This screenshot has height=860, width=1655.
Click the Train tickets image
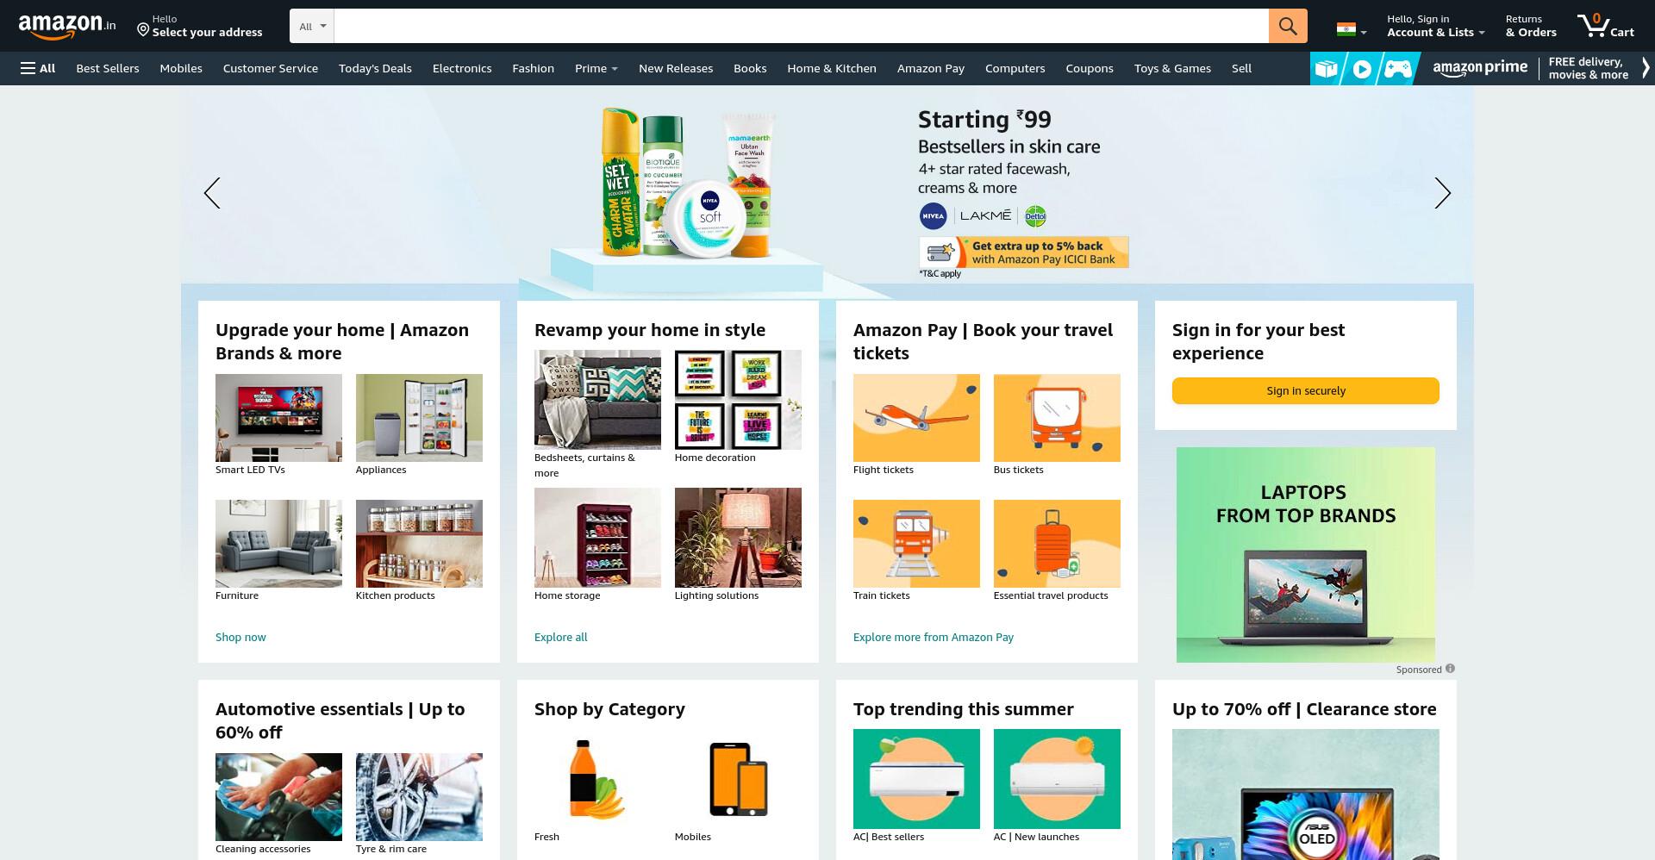916,544
